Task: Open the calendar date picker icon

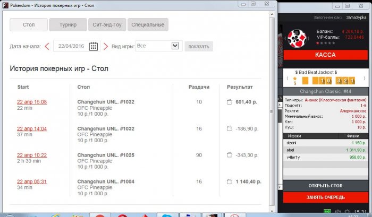Action: point(93,46)
